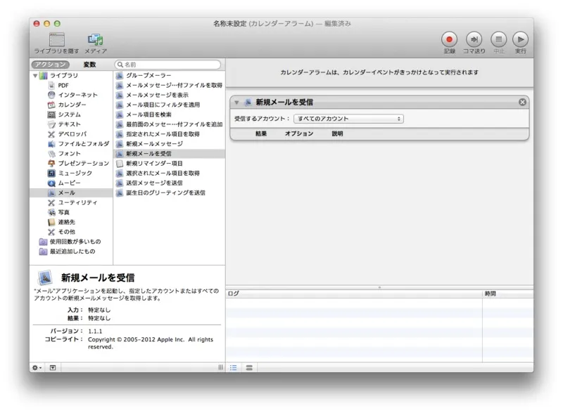Screen dimensions: 563x413
Task: Select the ミュージック category in library
Action: (75, 173)
